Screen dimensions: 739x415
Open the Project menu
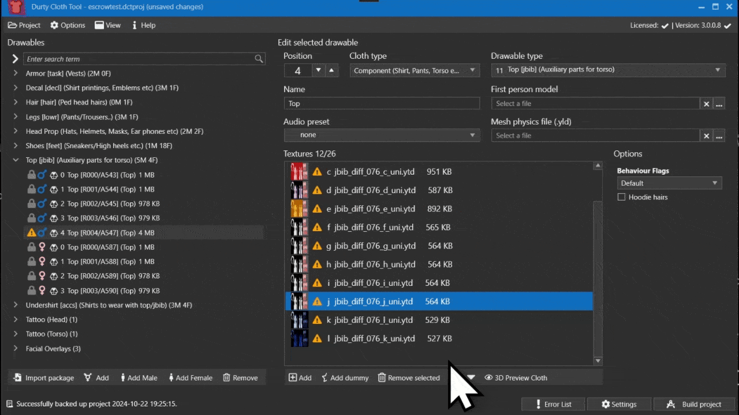pyautogui.click(x=24, y=25)
